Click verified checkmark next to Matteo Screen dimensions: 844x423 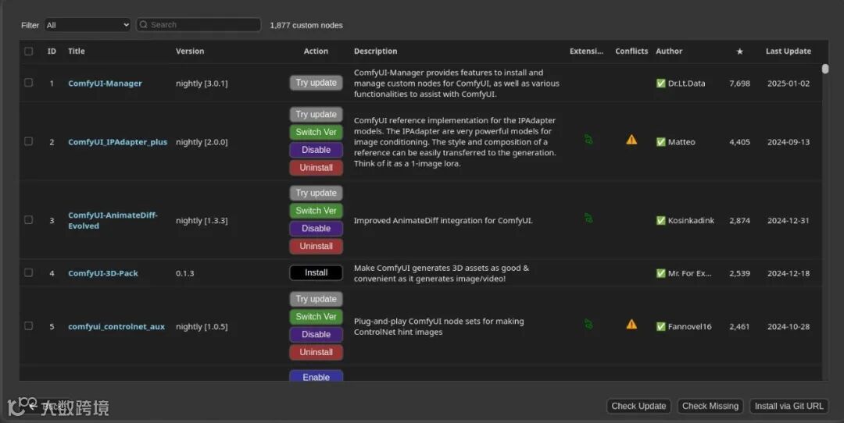(x=660, y=142)
